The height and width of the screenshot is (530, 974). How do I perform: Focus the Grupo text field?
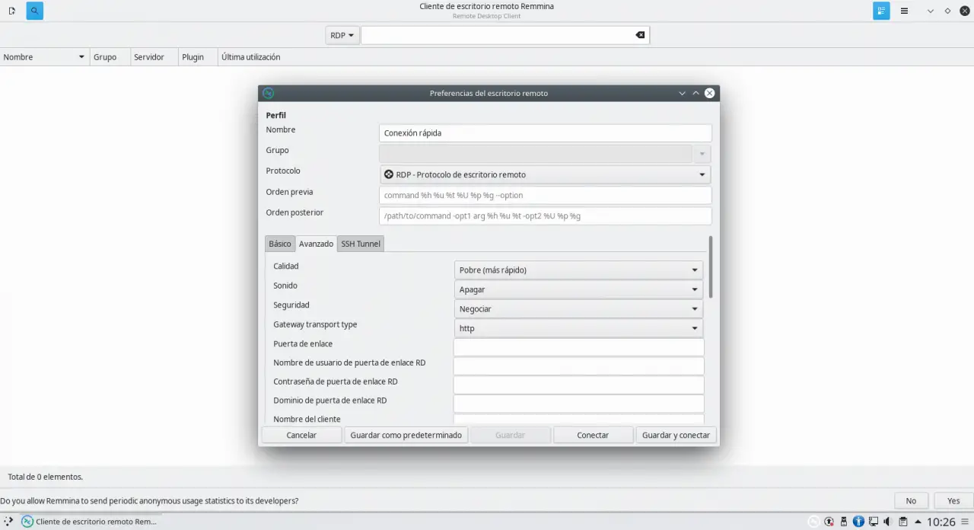pos(535,154)
